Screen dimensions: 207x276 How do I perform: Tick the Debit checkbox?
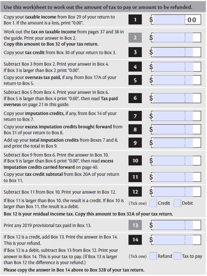[x=177, y=203]
